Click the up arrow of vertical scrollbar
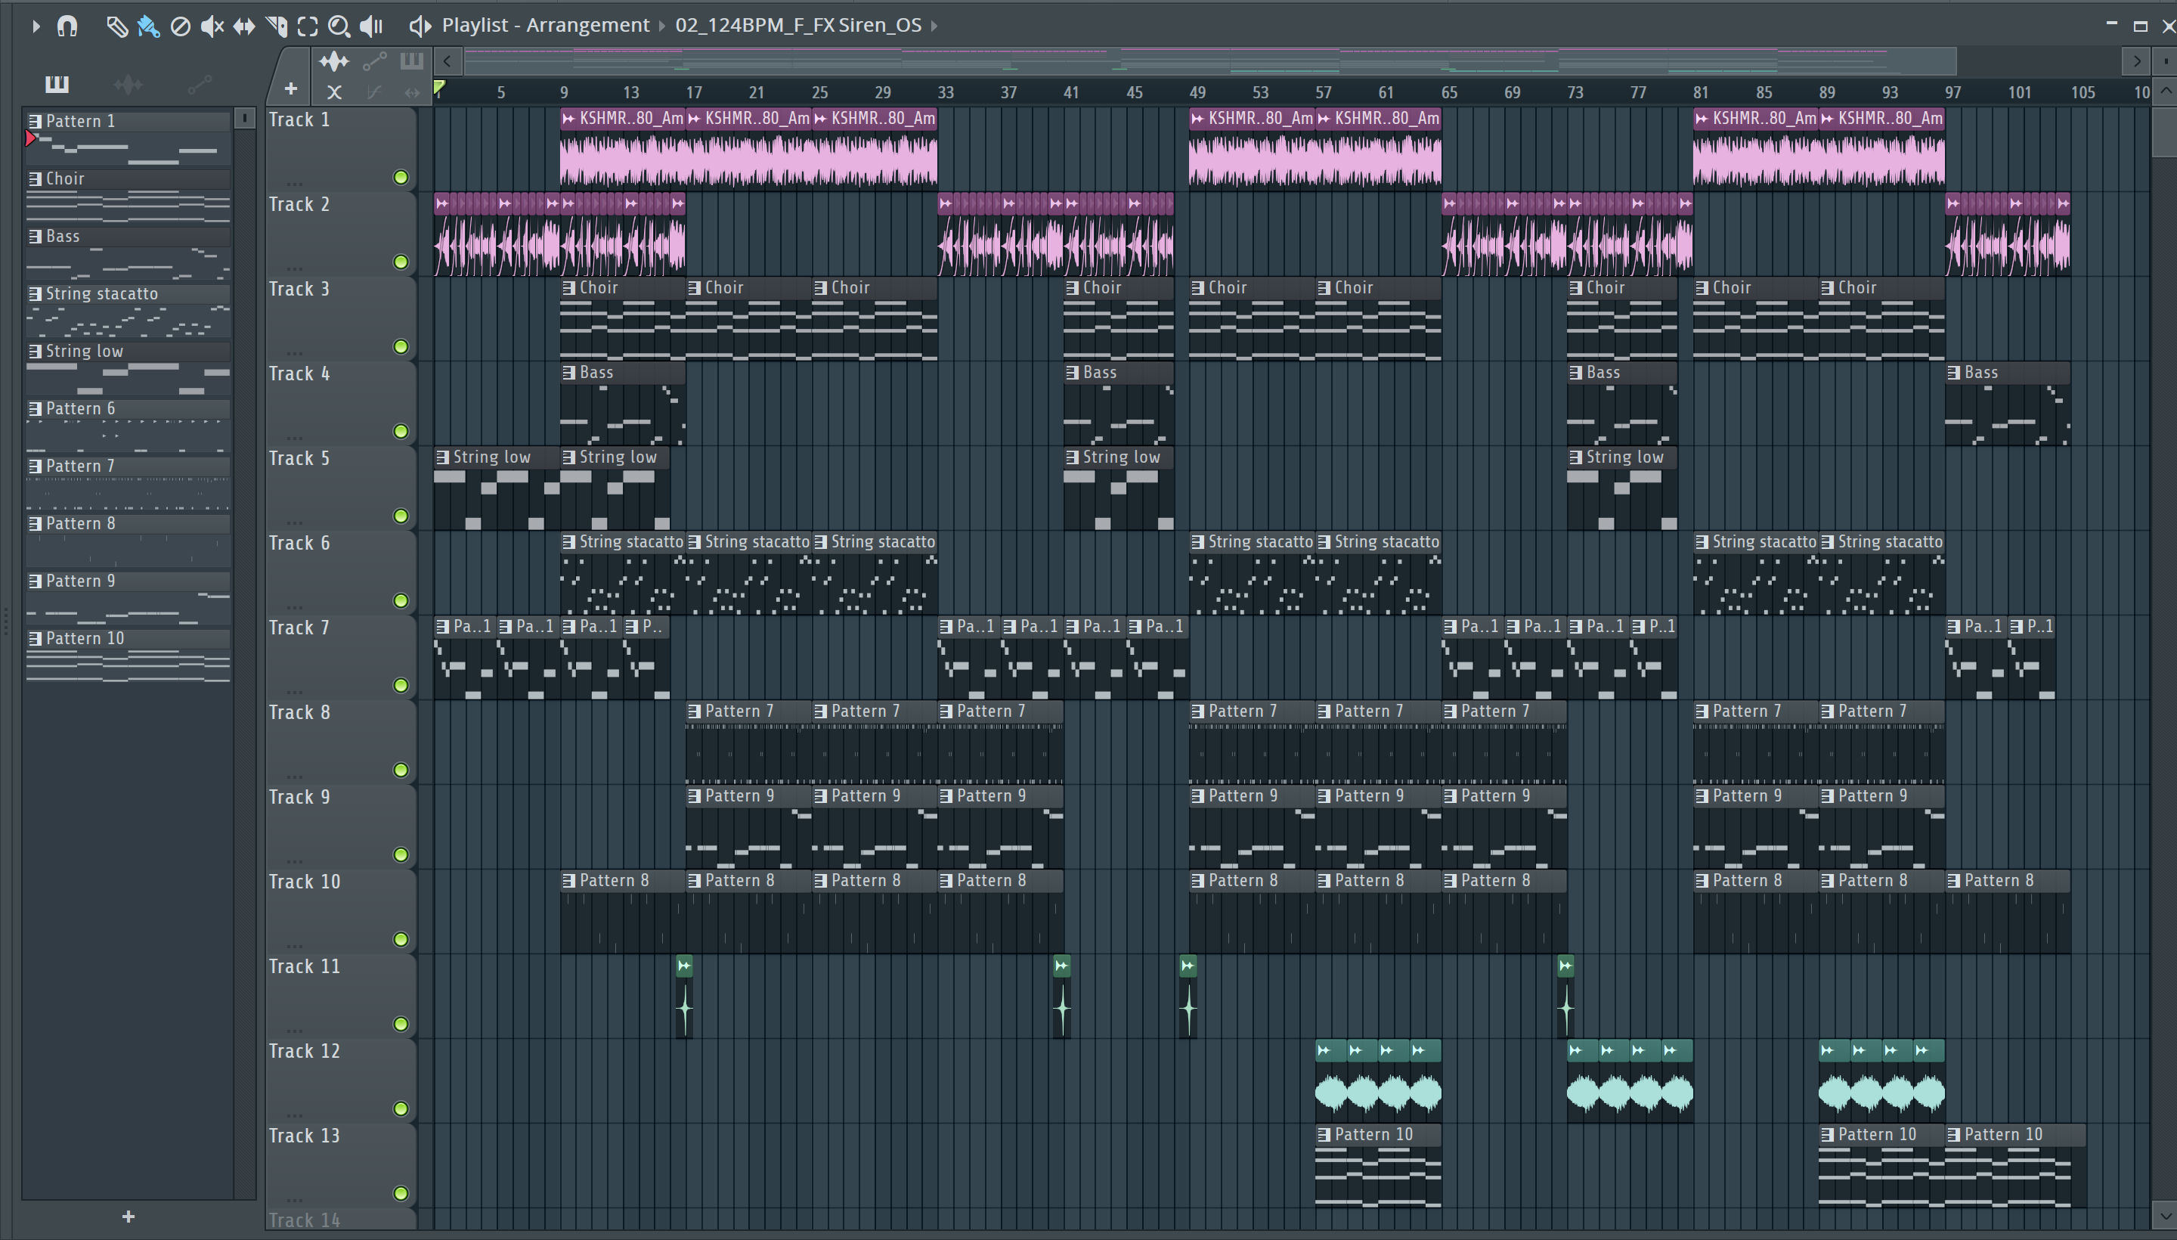This screenshot has height=1240, width=2177. 2166,90
